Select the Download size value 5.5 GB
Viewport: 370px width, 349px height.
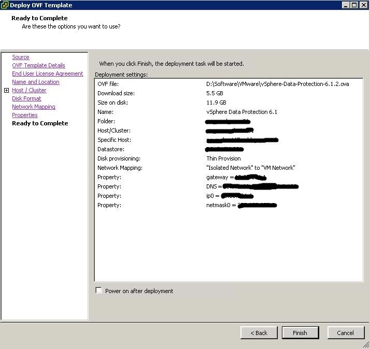point(215,93)
